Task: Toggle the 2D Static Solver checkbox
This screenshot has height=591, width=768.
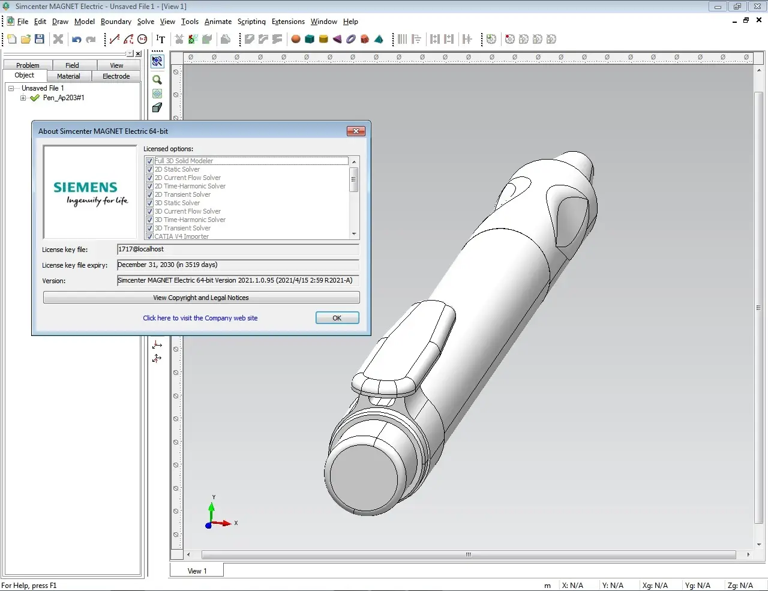Action: (150, 169)
